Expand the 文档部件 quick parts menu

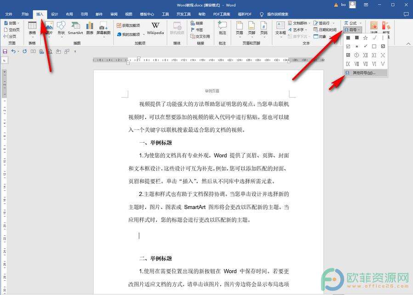pyautogui.click(x=299, y=23)
